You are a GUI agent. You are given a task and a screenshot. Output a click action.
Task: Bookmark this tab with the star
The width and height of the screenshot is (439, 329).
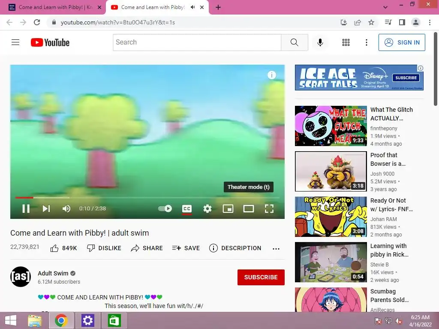[371, 22]
